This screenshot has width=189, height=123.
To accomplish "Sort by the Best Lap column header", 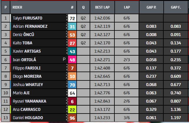I will [x=103, y=7].
